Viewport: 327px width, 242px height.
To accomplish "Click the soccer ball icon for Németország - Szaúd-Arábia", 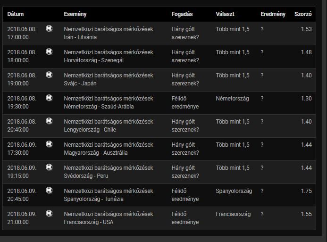I will [49, 98].
